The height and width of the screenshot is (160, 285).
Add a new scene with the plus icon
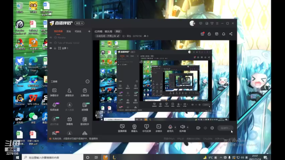(x=89, y=31)
